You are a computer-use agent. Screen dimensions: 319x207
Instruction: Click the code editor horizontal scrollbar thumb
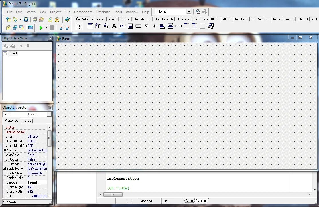pyautogui.click(x=113, y=195)
